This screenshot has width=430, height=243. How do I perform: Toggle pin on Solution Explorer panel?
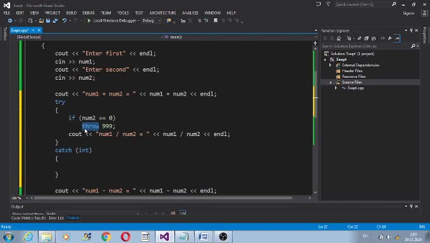tap(411, 30)
